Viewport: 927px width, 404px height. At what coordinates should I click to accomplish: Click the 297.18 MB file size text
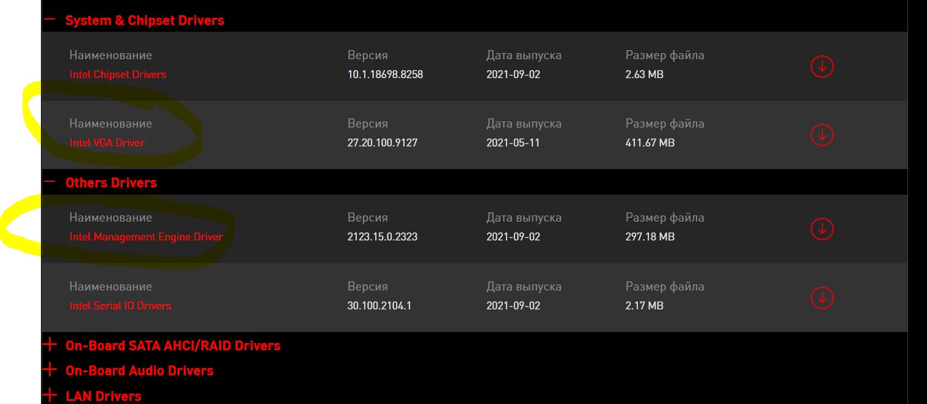click(x=650, y=237)
